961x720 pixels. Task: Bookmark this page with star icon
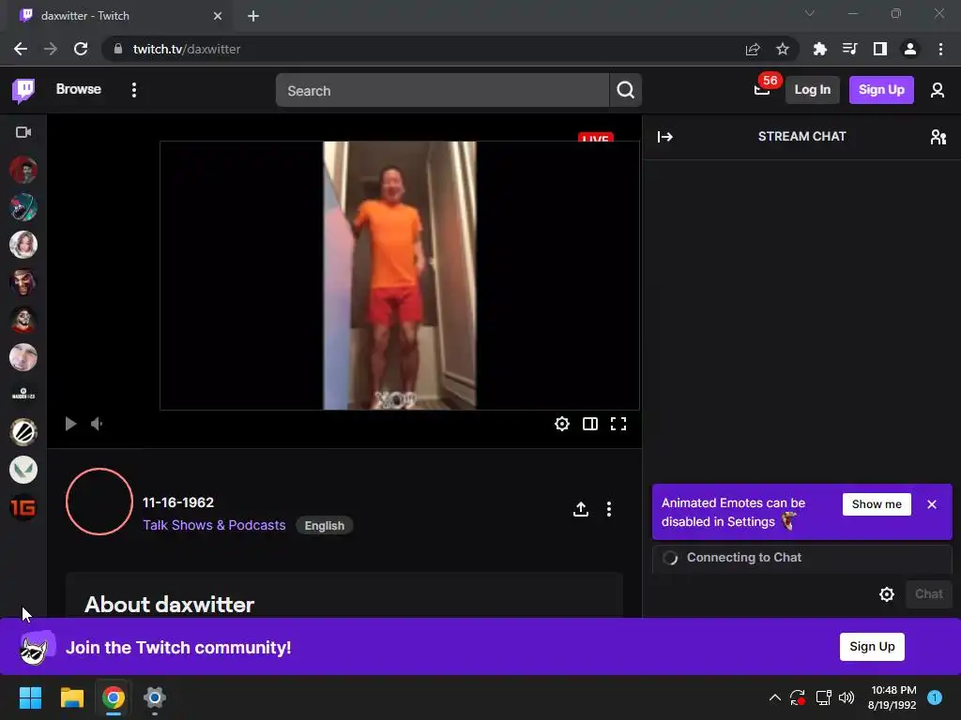pyautogui.click(x=783, y=49)
